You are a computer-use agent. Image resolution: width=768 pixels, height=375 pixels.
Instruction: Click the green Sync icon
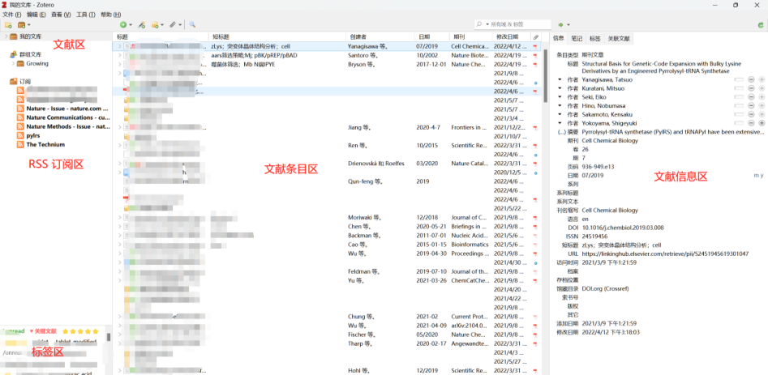(x=761, y=24)
